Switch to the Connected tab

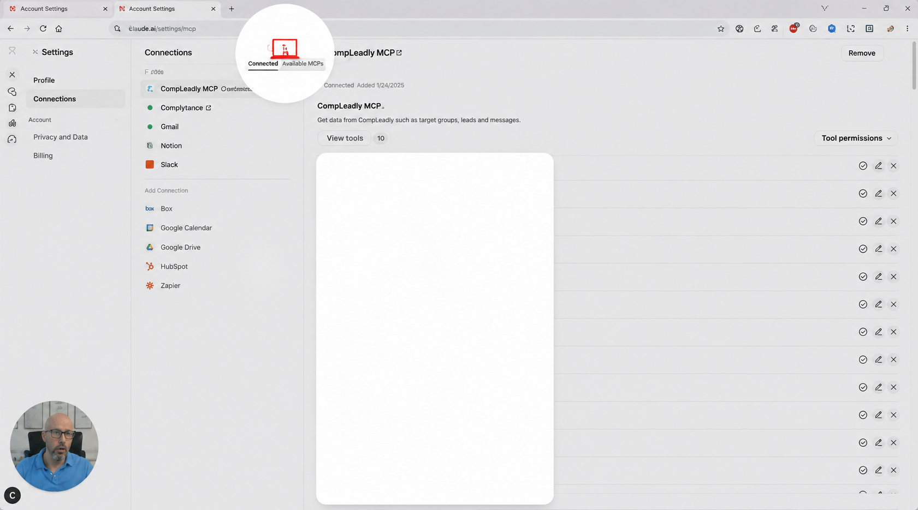pos(263,64)
